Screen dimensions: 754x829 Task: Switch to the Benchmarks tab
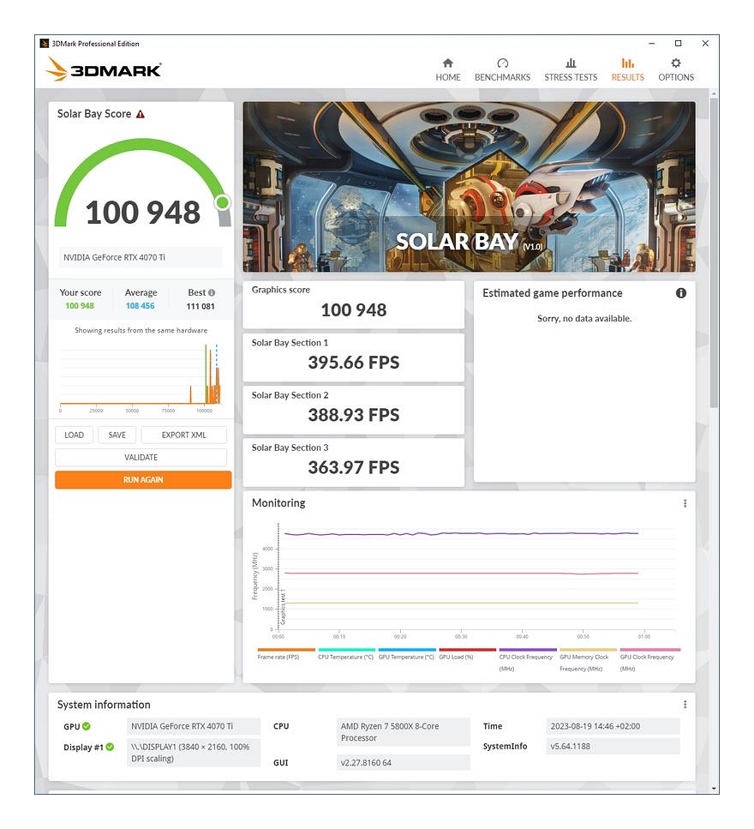coord(502,70)
